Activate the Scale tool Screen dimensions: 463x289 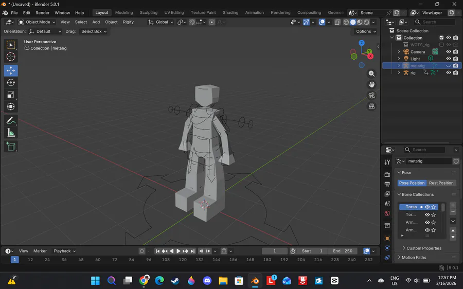(x=11, y=95)
